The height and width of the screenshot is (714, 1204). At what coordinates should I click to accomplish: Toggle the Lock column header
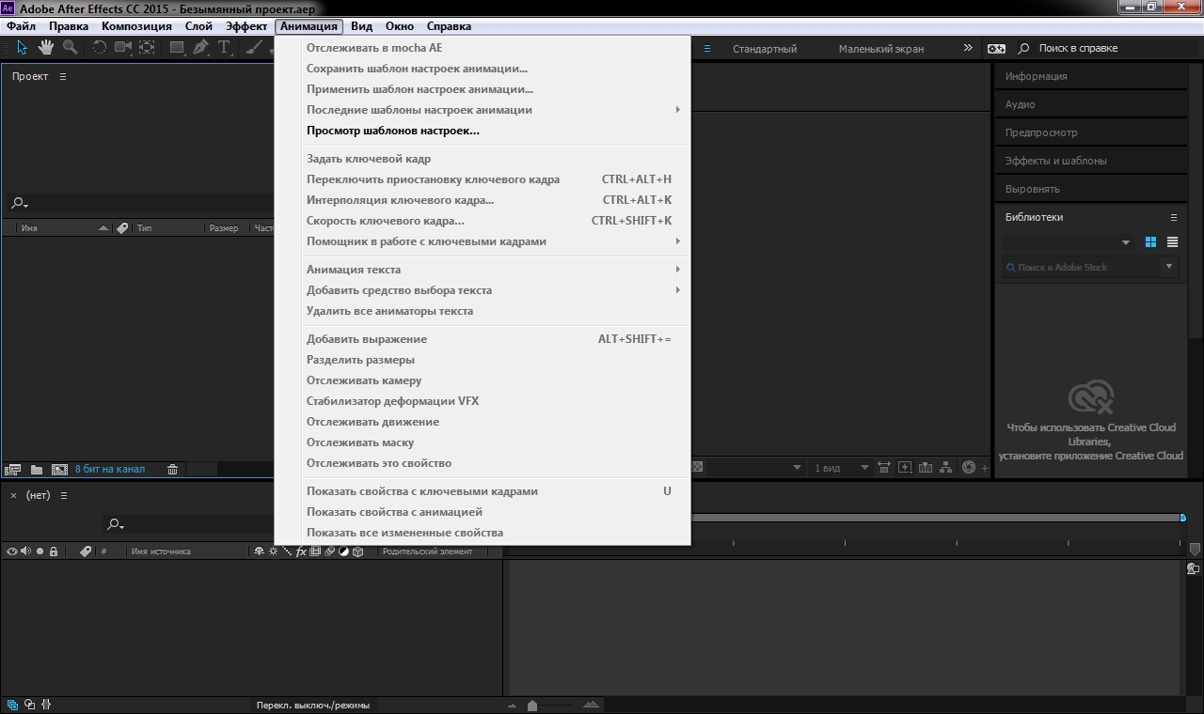pyautogui.click(x=54, y=551)
